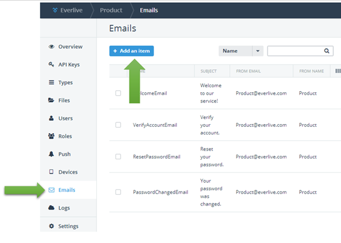Click the Add an item button
Image resolution: width=341 pixels, height=243 pixels.
tap(131, 51)
